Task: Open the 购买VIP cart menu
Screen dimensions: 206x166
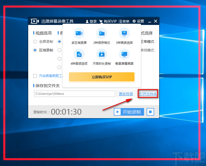Action: (x=108, y=21)
